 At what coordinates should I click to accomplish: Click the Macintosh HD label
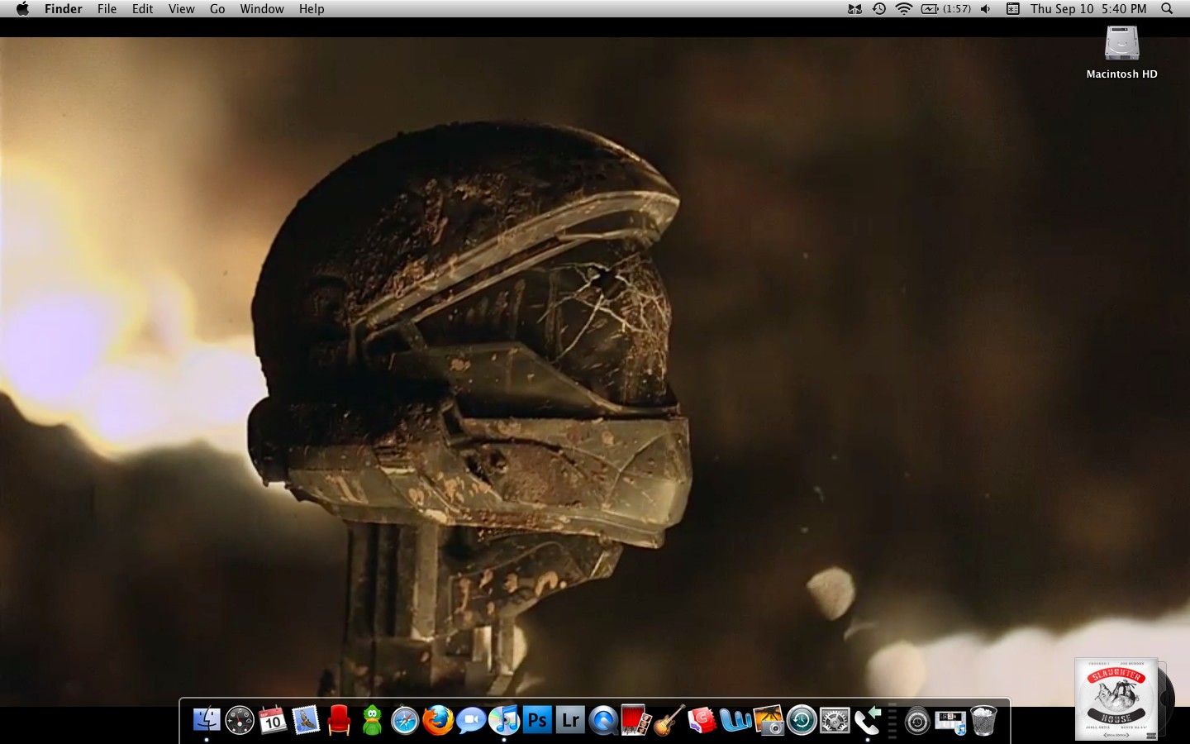(1122, 74)
